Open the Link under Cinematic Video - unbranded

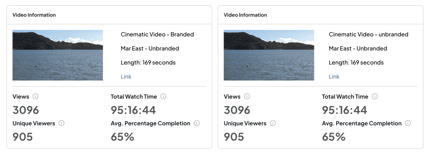(x=334, y=77)
